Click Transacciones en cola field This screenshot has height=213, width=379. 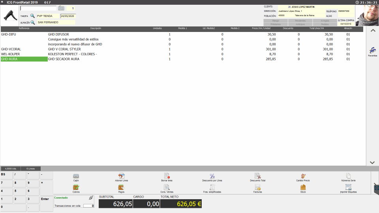click(88, 206)
